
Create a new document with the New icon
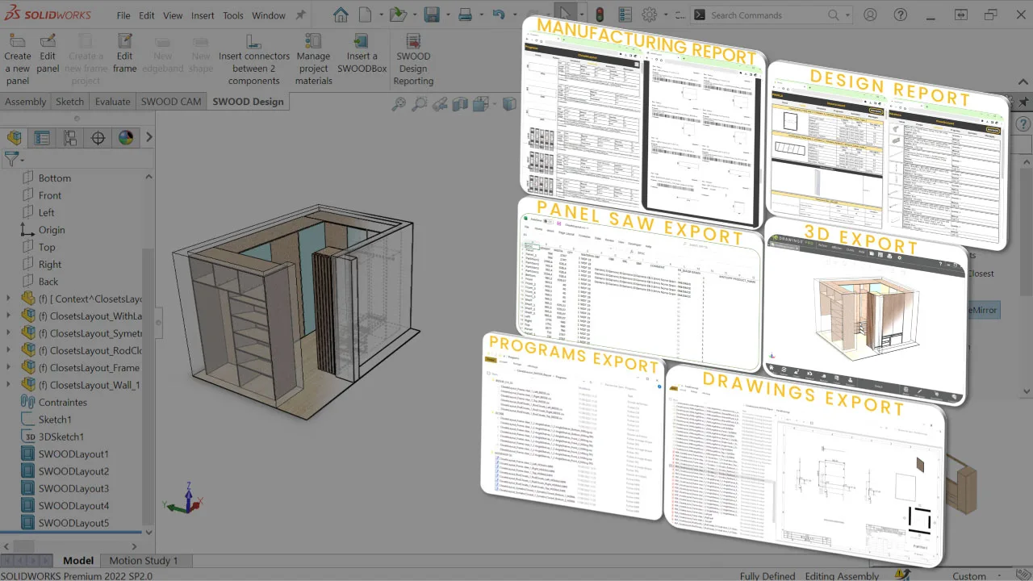tap(366, 15)
